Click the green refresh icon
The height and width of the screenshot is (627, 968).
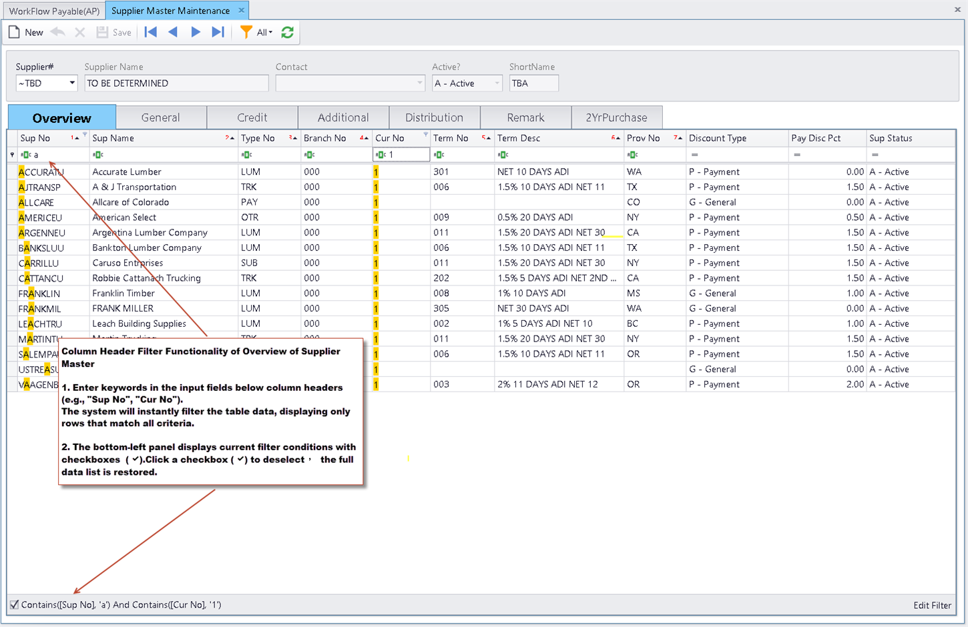288,32
